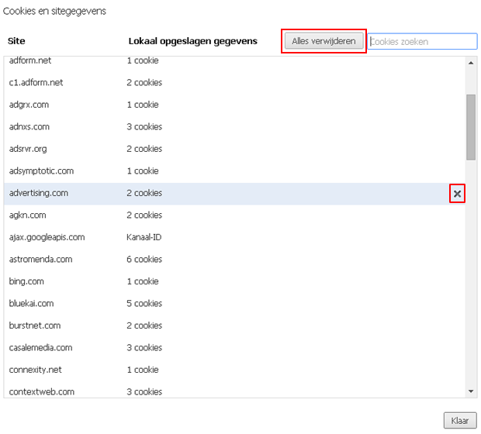Select the casalemedia.com site entry
Viewport: 481px width, 434px height.
41,347
